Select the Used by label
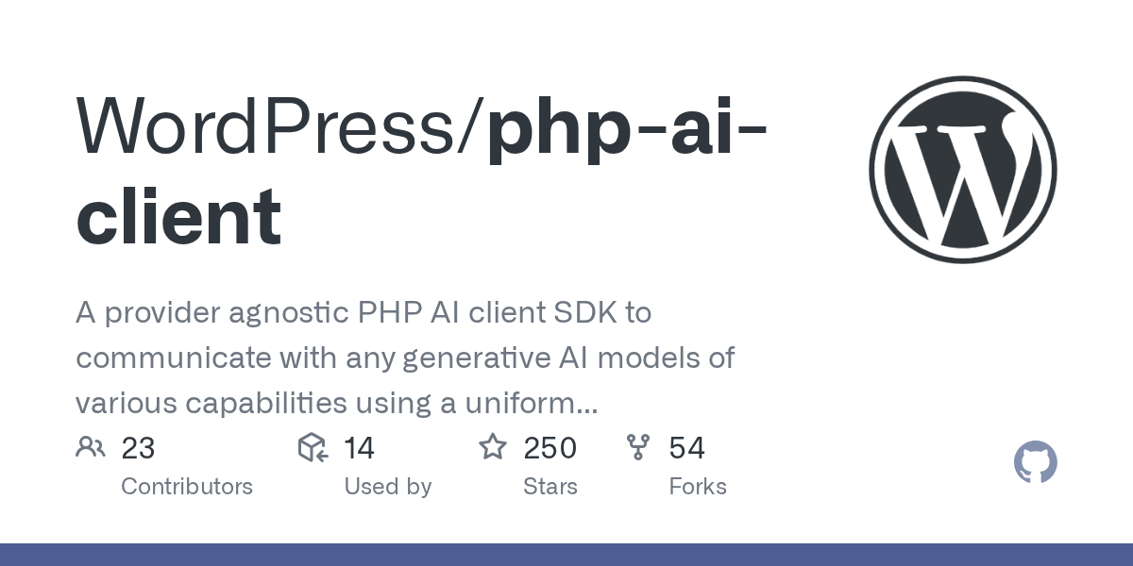The height and width of the screenshot is (566, 1133). (x=387, y=487)
